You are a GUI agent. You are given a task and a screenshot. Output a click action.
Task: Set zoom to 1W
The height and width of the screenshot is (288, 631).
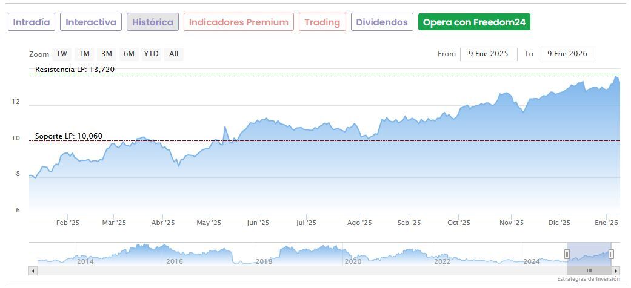62,54
